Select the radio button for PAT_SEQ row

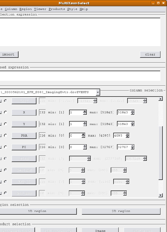click(5, 193)
